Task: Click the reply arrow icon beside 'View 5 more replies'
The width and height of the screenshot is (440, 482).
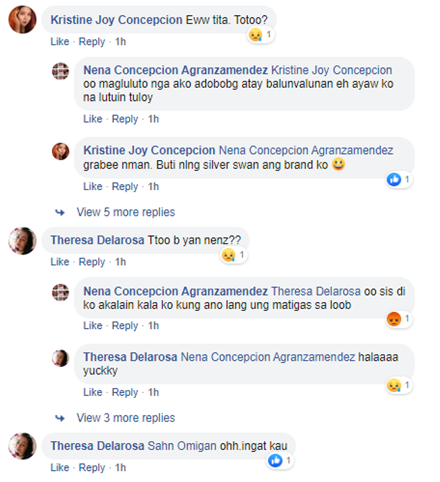Action: pyautogui.click(x=60, y=213)
